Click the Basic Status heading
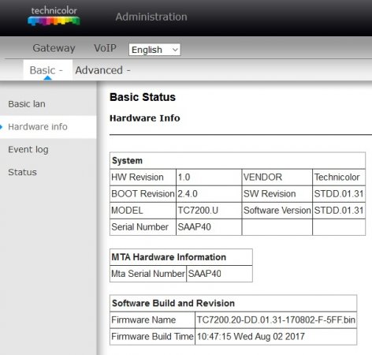 tap(143, 97)
